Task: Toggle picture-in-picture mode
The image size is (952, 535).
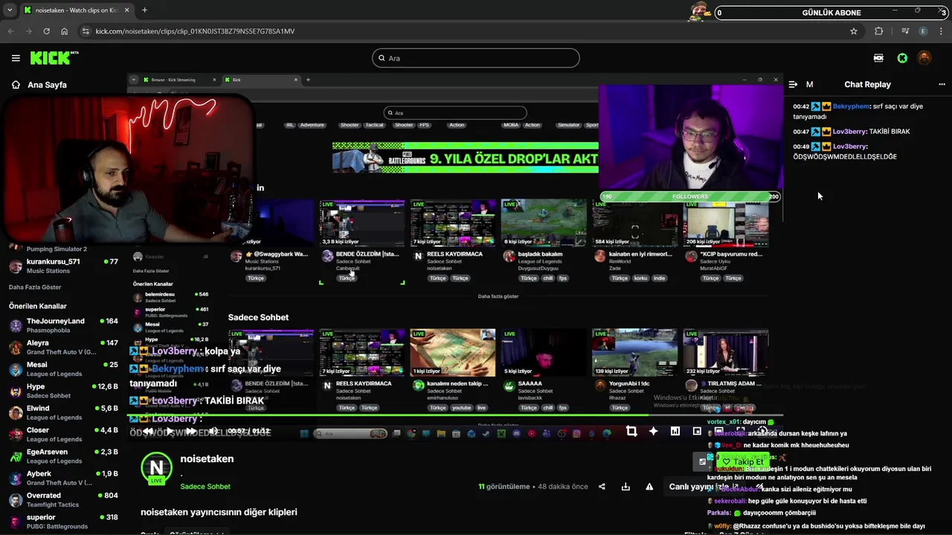Action: point(697,431)
